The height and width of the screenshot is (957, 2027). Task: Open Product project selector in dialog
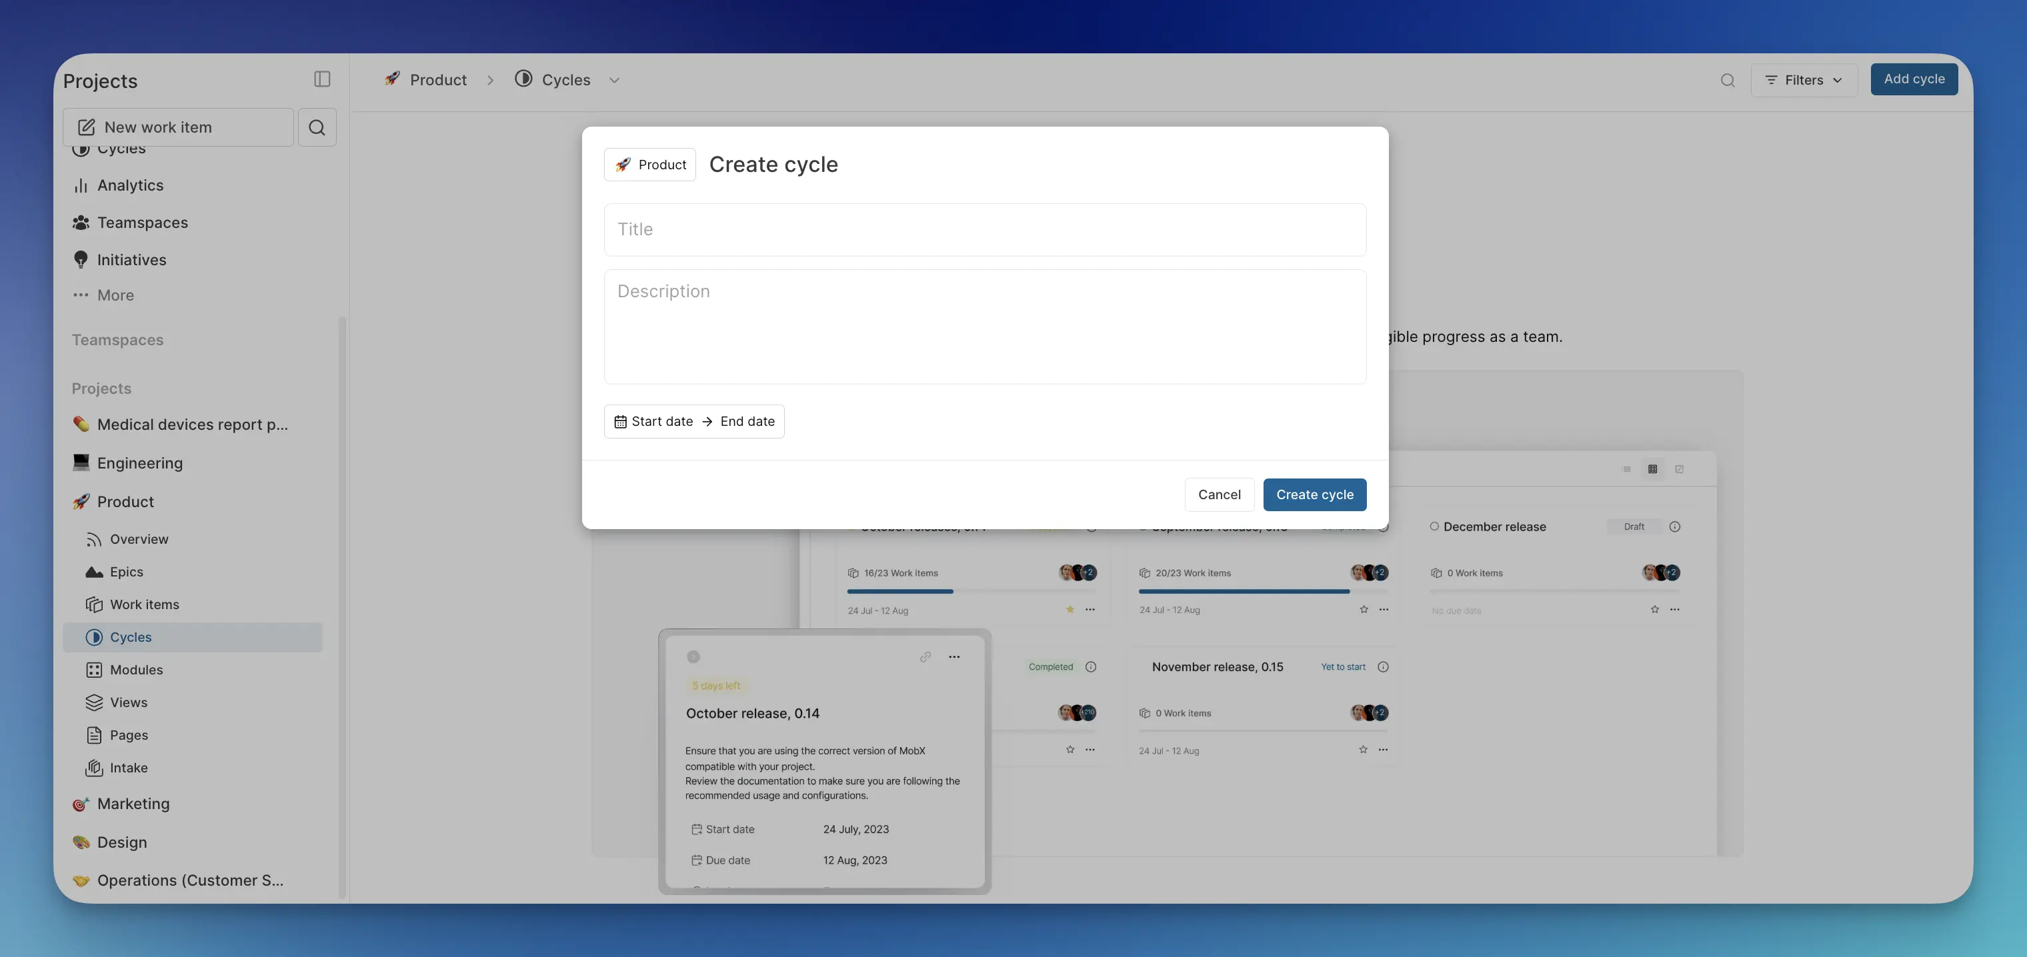(x=650, y=165)
